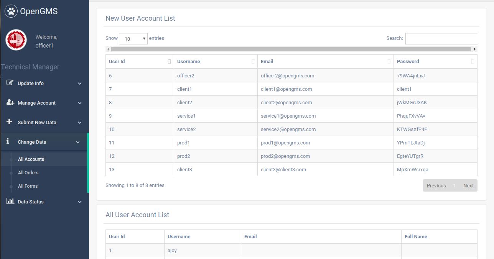Click the Manage Account user-plus icon
This screenshot has height=259, width=494.
[10, 103]
